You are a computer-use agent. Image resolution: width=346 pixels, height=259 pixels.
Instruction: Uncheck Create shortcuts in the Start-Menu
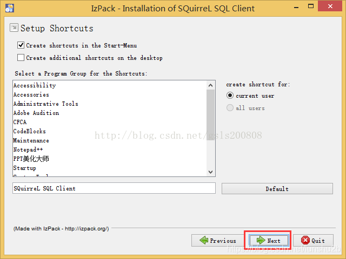point(21,45)
